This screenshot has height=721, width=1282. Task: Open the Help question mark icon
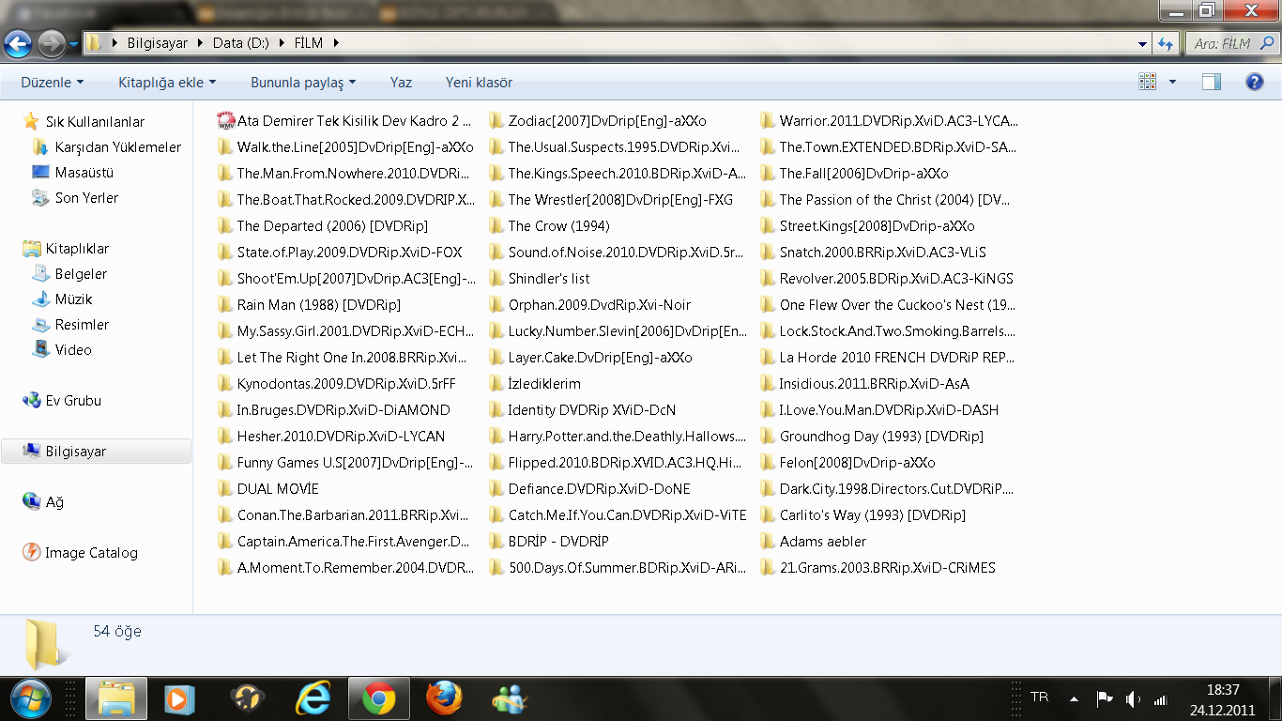1255,83
